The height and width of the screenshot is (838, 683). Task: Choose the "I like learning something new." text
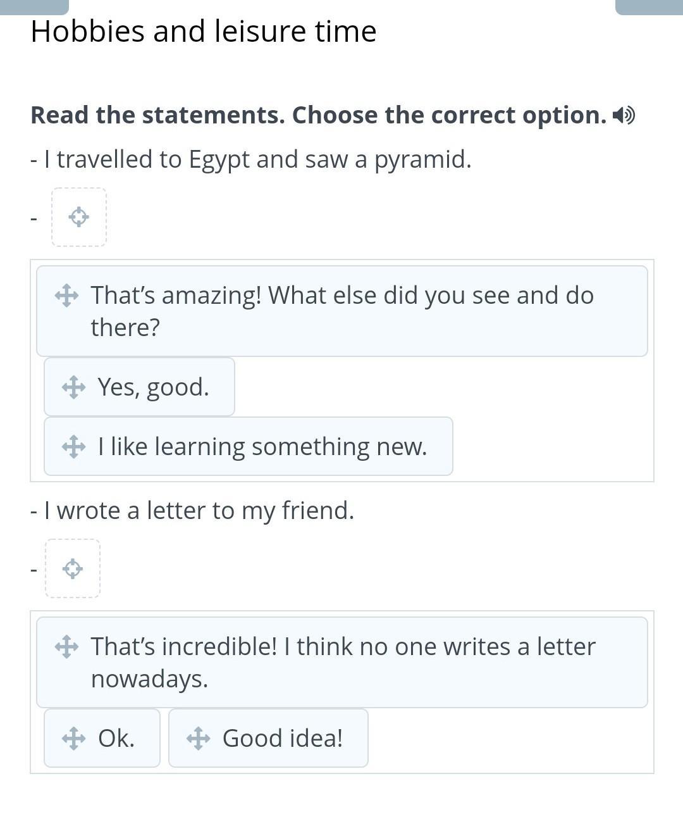click(262, 447)
